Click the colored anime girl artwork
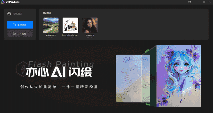The height and width of the screenshot is (113, 213). [x=179, y=76]
